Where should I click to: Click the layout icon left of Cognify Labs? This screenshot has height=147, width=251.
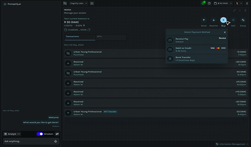[65, 3]
